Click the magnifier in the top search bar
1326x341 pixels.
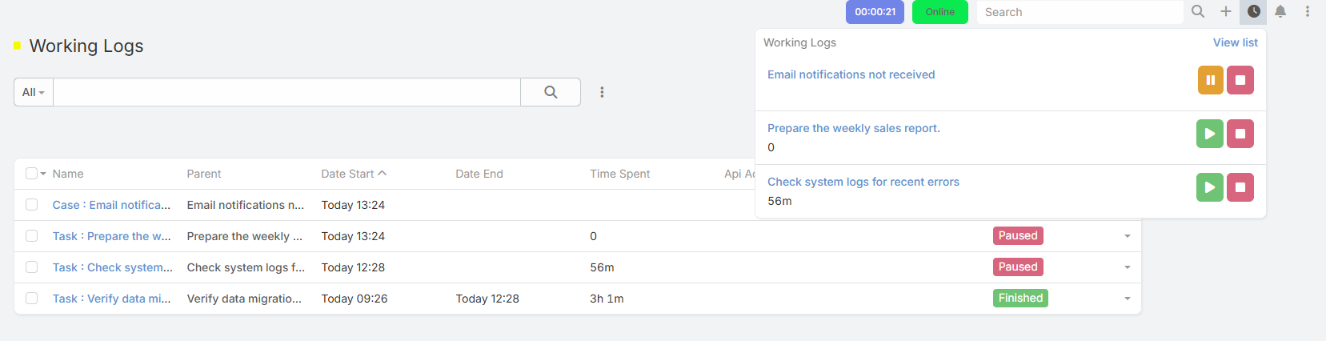coord(1198,11)
